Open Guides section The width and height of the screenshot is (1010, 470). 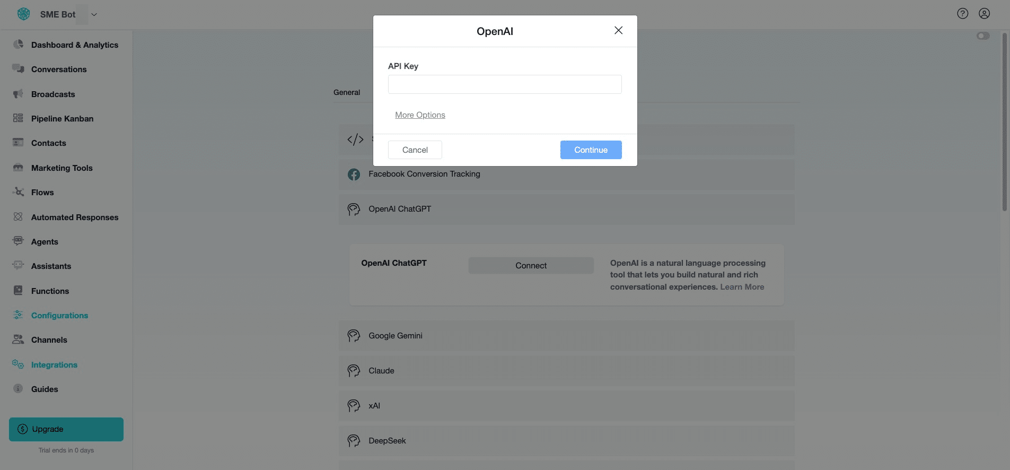(45, 389)
